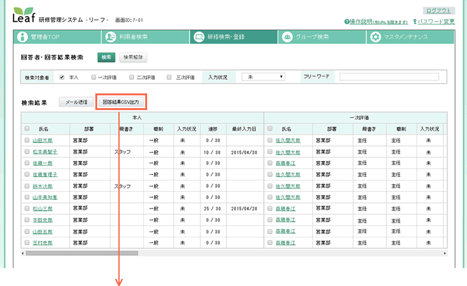The image size is (467, 286).
Task: Check the 一次評価 checkbox
Action: pos(93,77)
